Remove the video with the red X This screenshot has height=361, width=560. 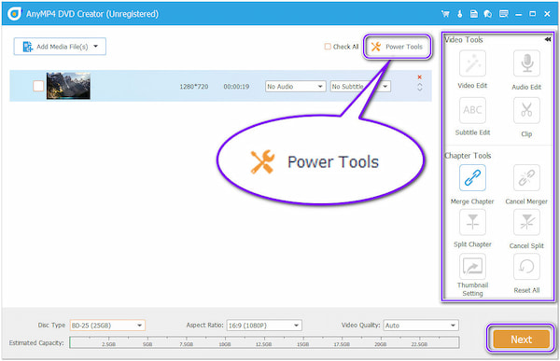[420, 77]
